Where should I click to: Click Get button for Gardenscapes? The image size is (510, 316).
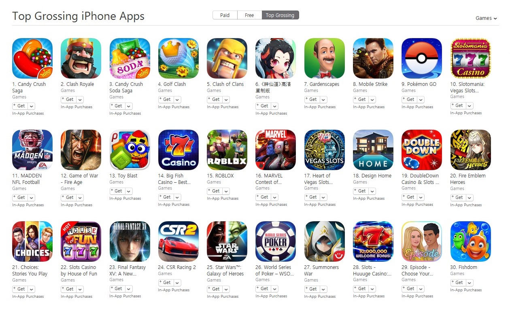(x=311, y=100)
